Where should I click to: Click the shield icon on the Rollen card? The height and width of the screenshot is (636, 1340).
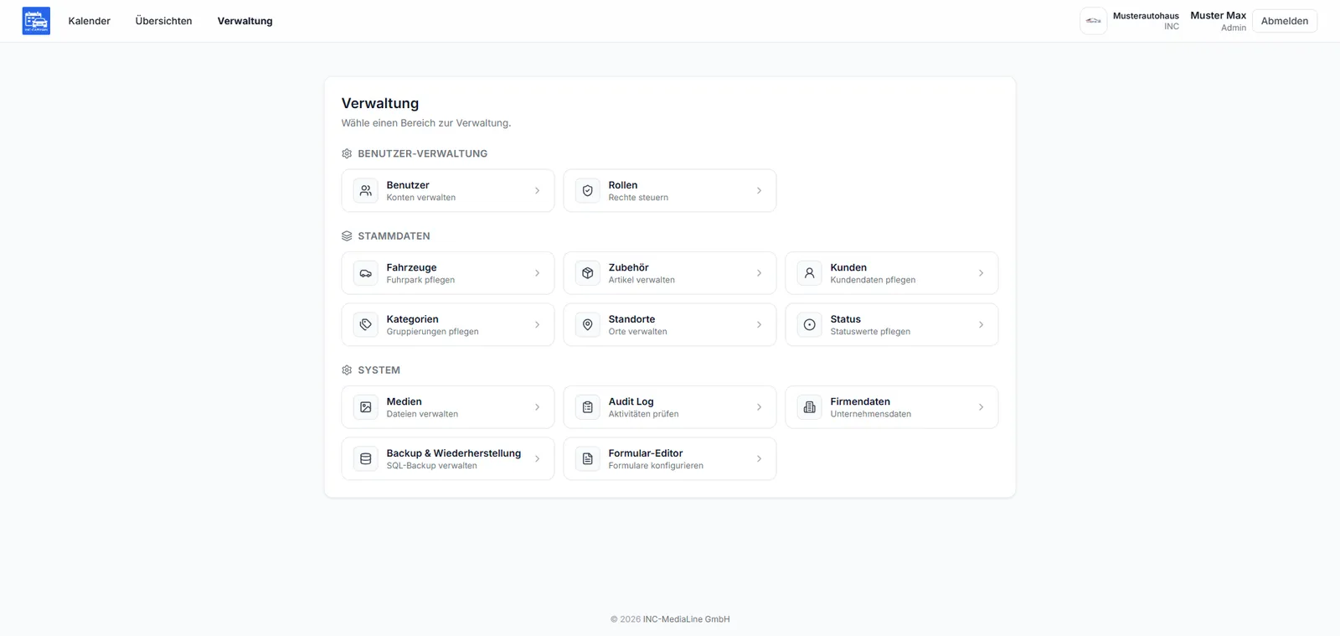(588, 191)
